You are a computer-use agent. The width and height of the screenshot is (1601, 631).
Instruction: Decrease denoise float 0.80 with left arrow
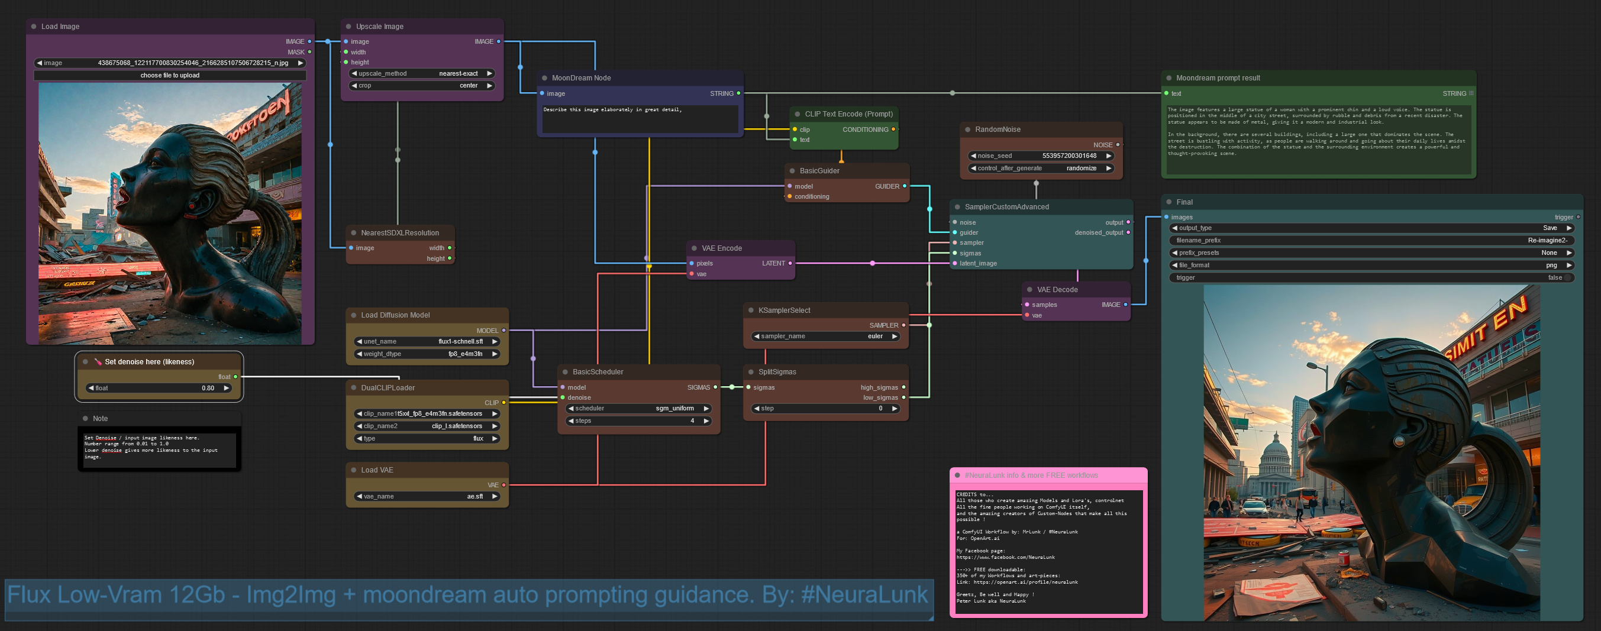coord(91,388)
